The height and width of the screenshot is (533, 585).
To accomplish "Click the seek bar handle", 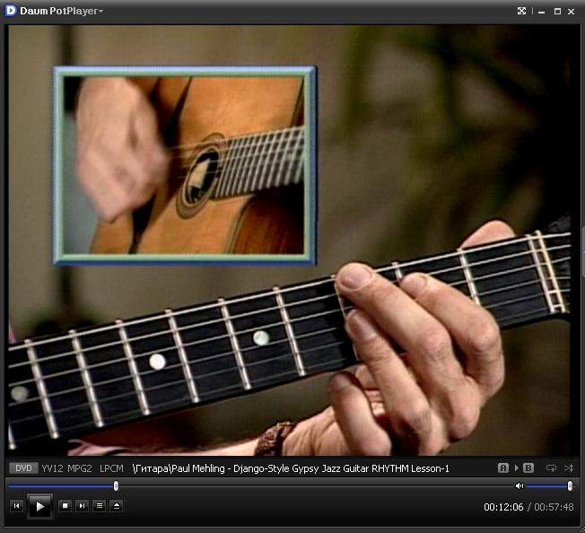I will point(116,485).
